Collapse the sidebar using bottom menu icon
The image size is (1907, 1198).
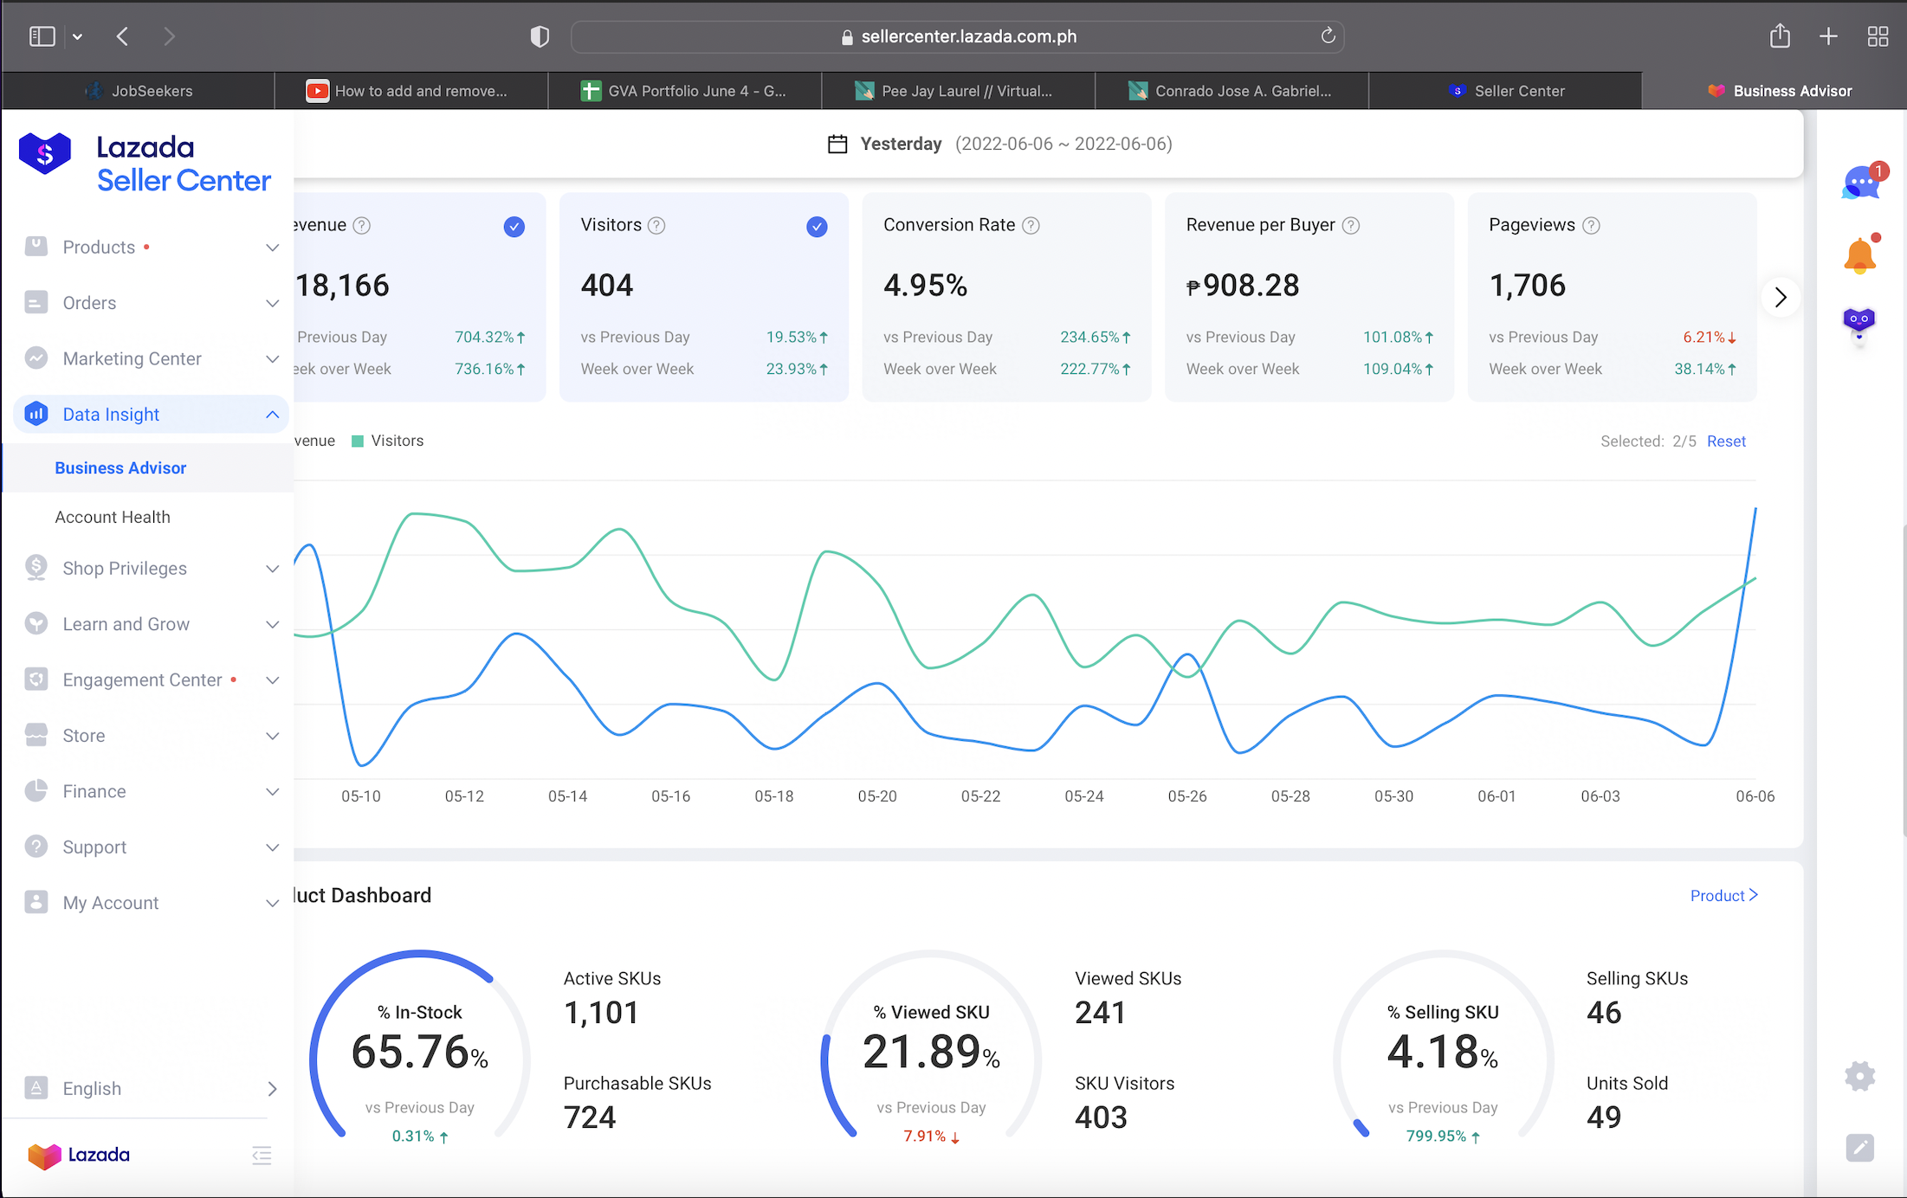[262, 1155]
